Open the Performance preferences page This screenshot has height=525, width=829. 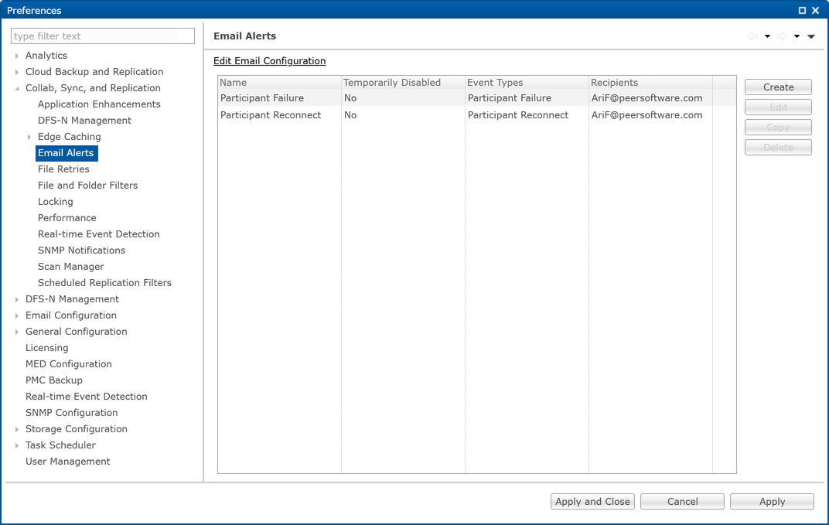[x=67, y=218]
